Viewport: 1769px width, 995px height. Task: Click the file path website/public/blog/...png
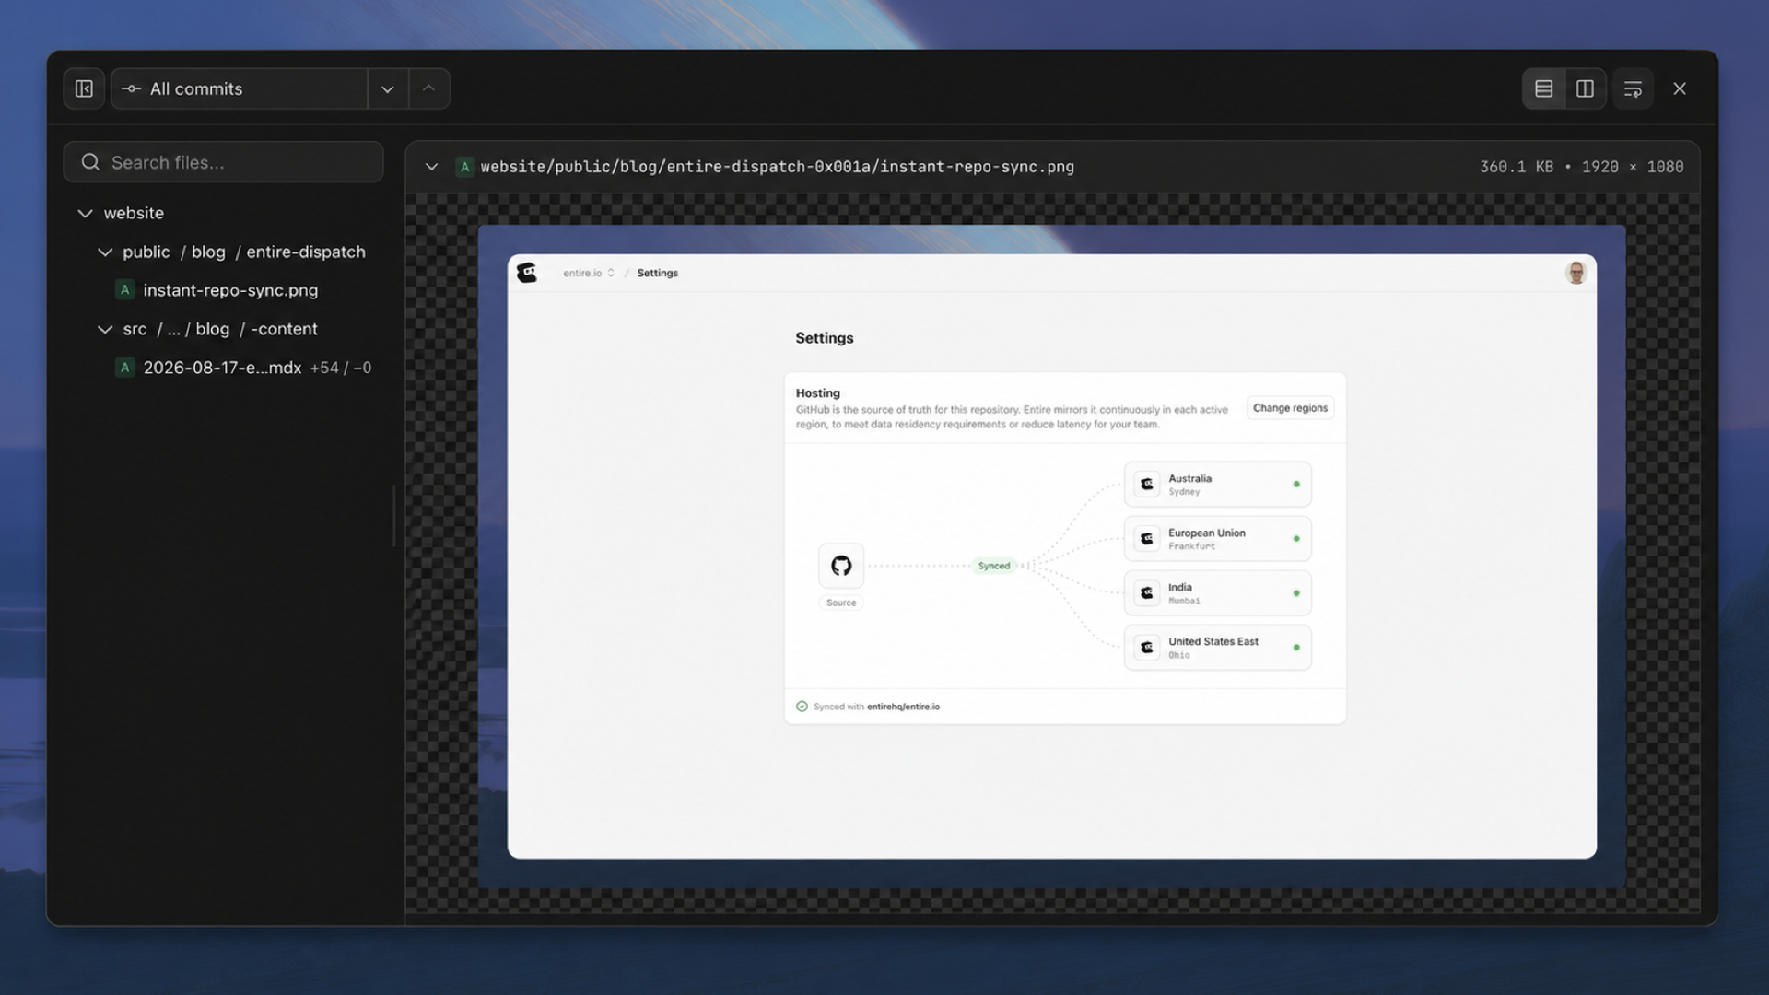(x=777, y=167)
